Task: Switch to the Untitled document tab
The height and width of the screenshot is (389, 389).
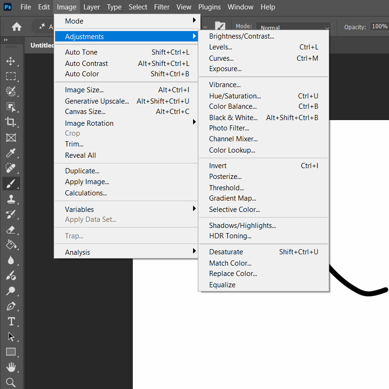Action: [42, 45]
